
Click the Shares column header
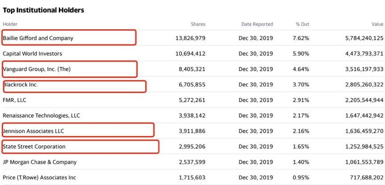pos(198,24)
